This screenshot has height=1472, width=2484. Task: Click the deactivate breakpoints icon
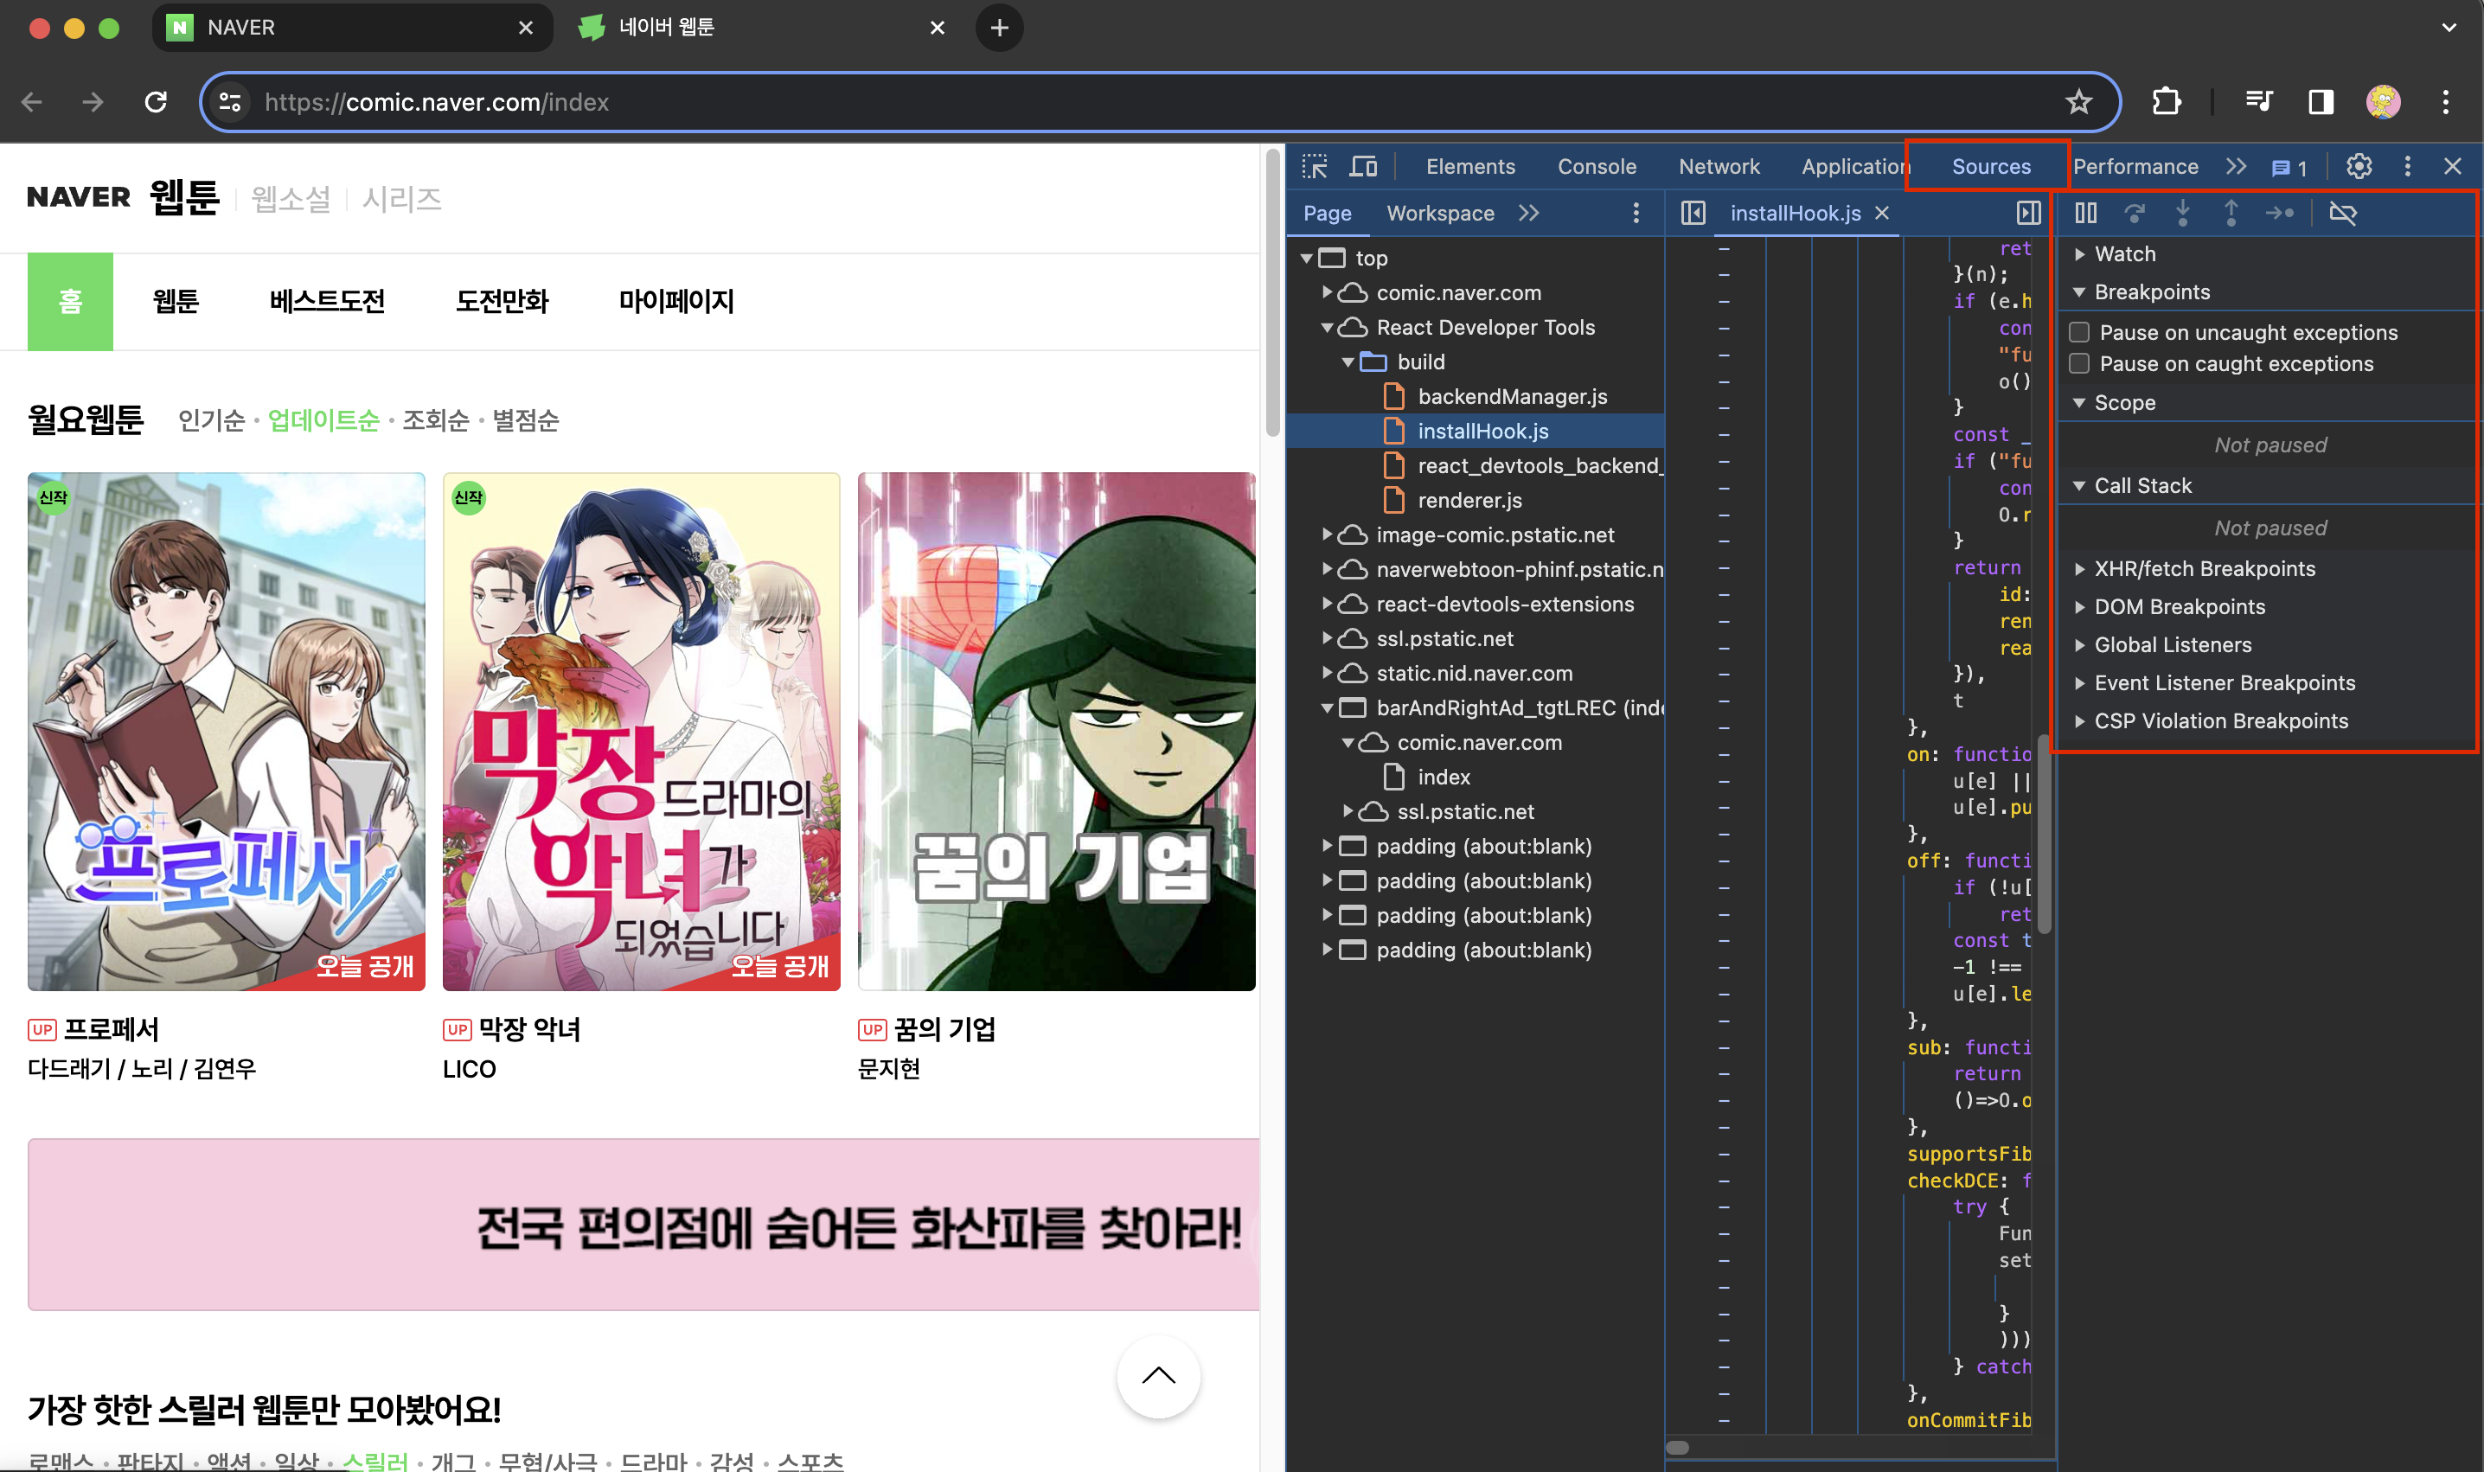2342,214
